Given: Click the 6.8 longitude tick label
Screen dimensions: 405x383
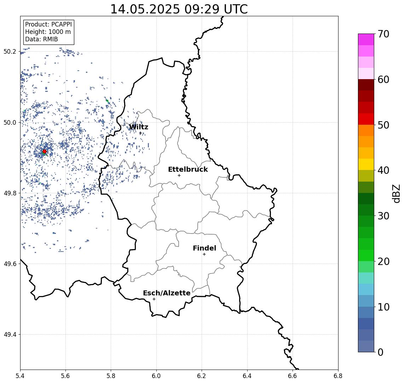Looking at the screenshot, I should coord(338,376).
